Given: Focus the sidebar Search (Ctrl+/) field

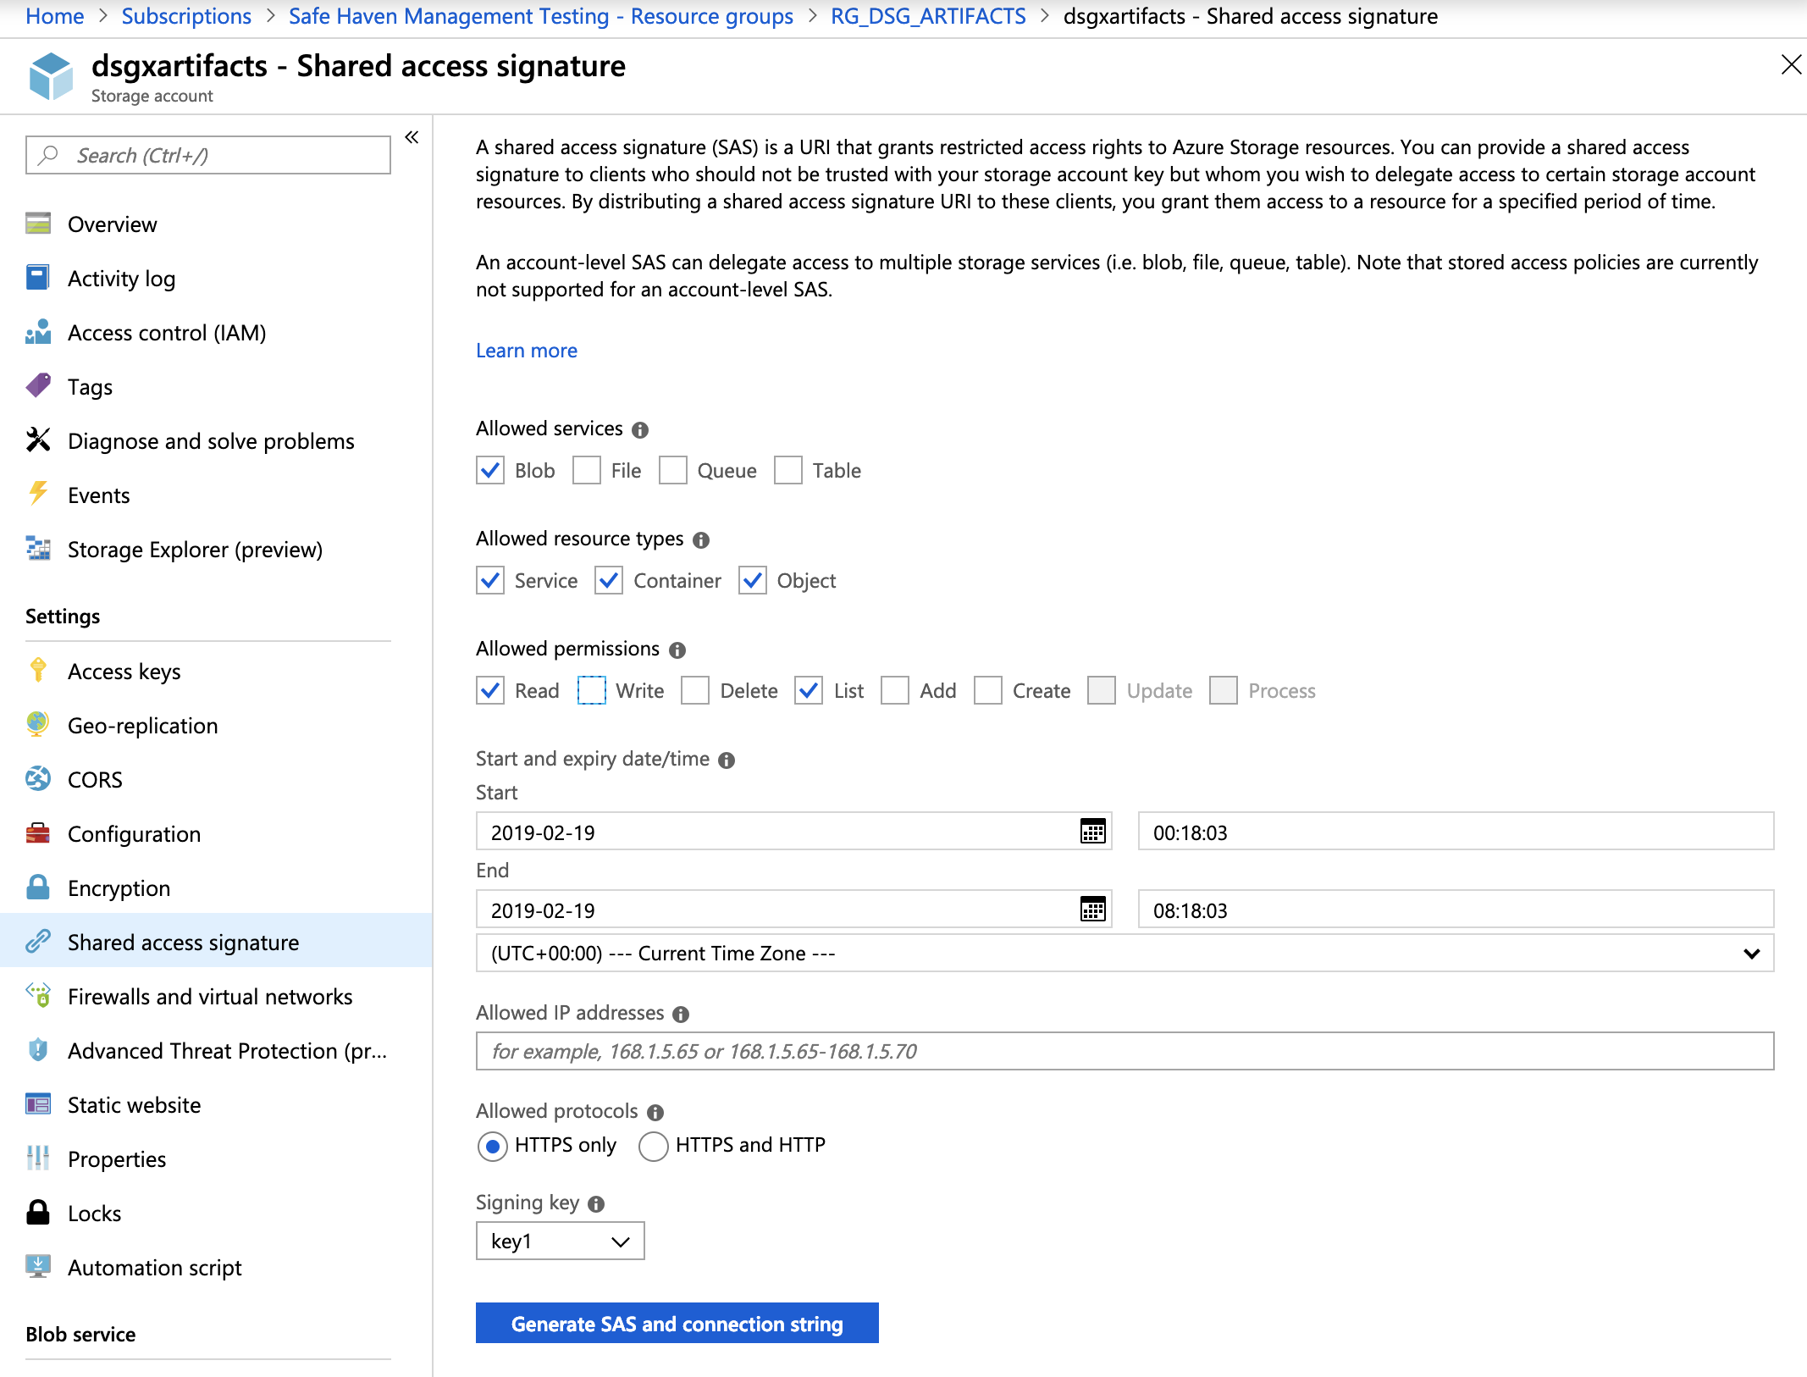Looking at the screenshot, I should pos(208,155).
